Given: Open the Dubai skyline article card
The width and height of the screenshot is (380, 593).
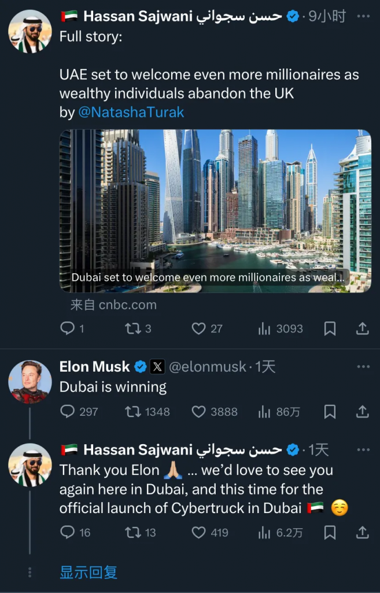Looking at the screenshot, I should pos(215,210).
